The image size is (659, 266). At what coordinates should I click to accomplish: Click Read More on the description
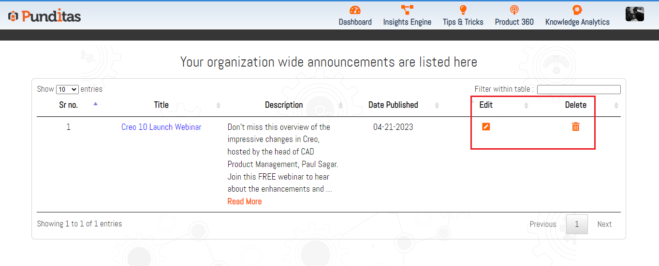pyautogui.click(x=245, y=201)
